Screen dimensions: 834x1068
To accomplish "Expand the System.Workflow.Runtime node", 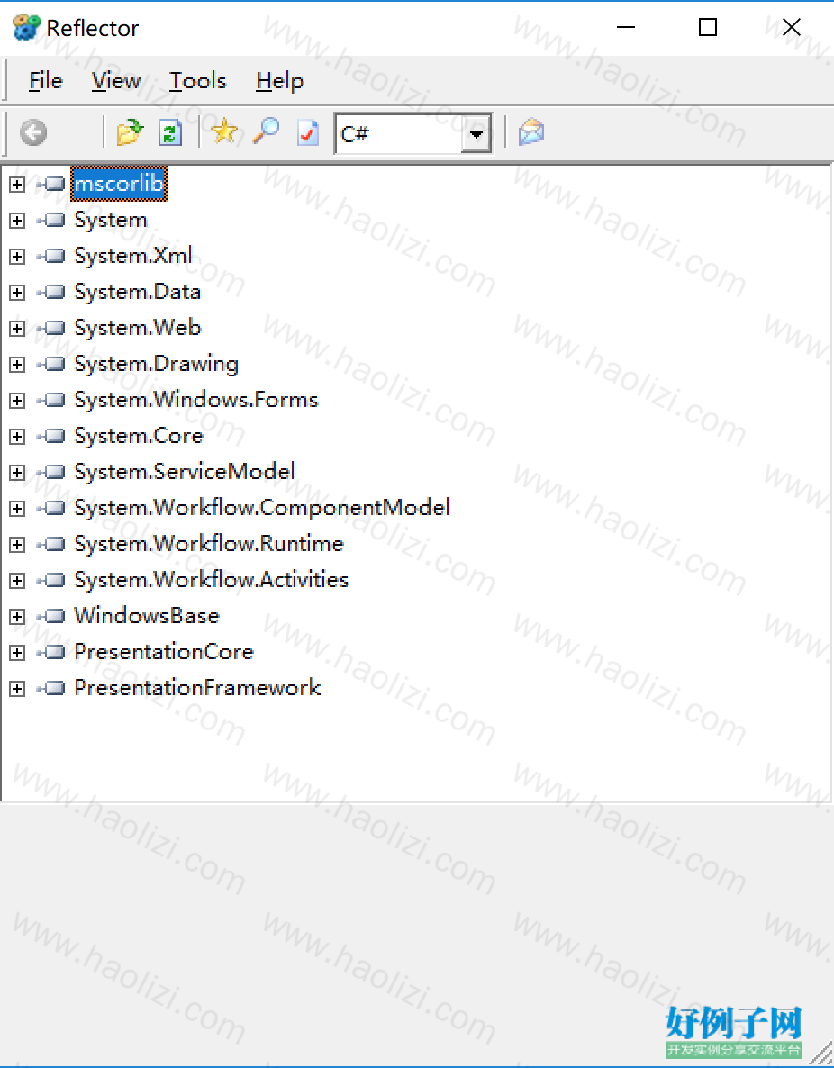I will coord(17,544).
